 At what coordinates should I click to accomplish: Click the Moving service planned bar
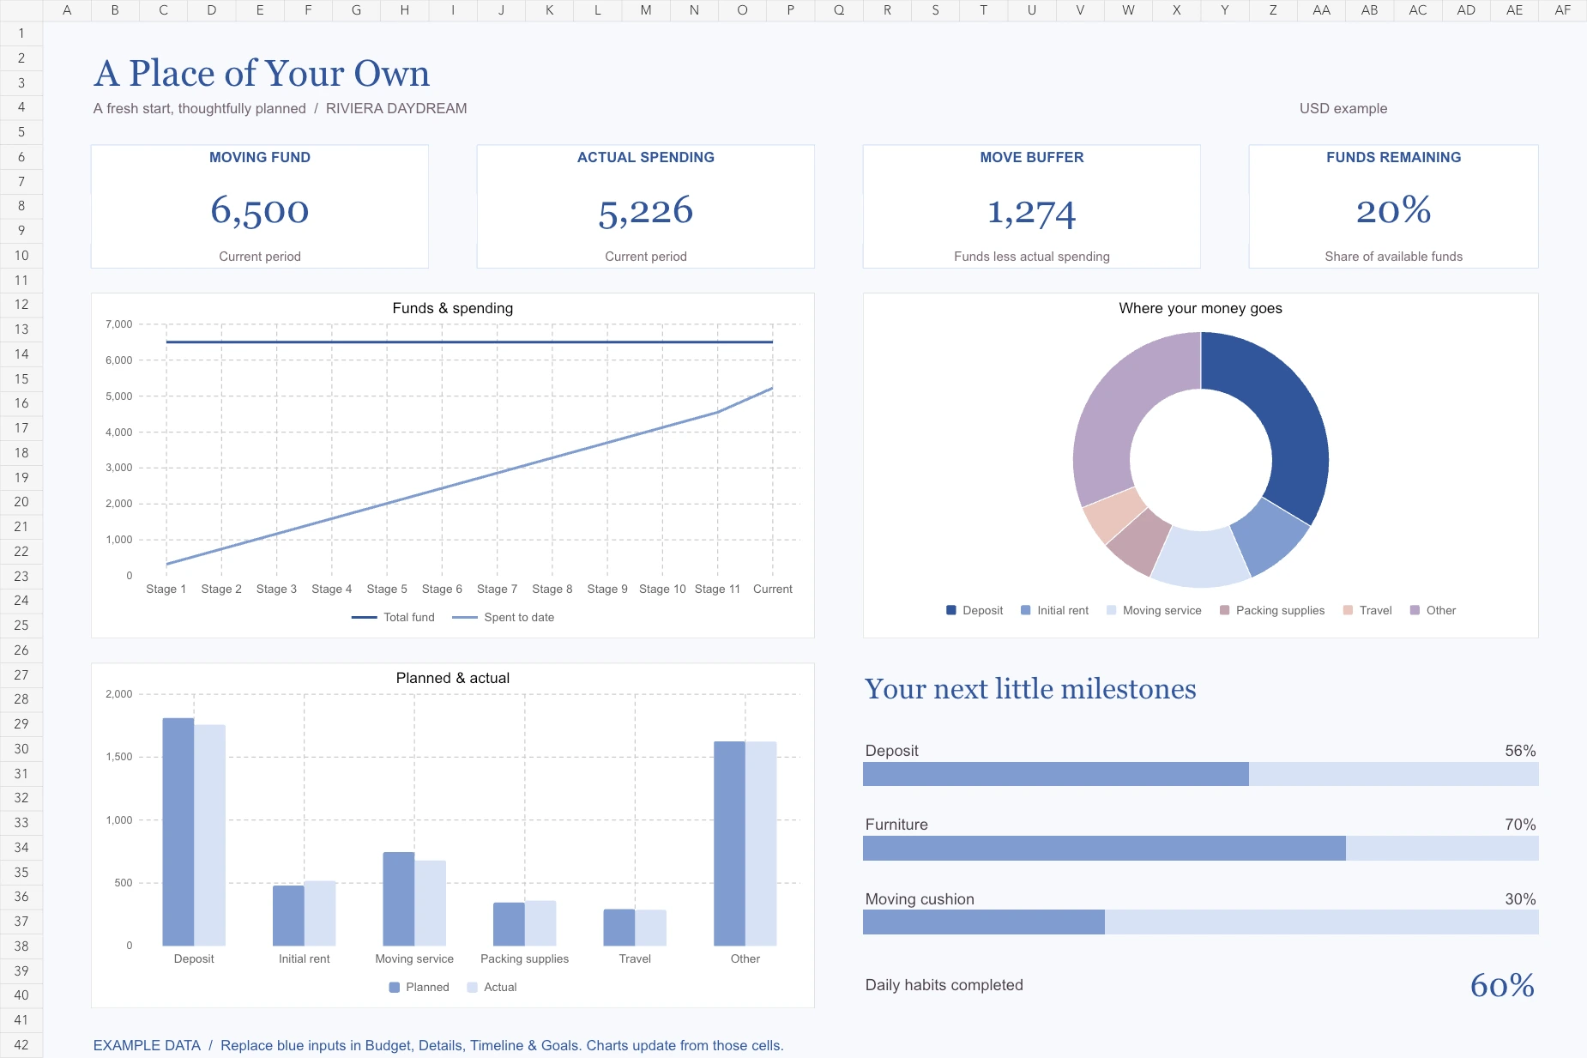click(x=399, y=898)
